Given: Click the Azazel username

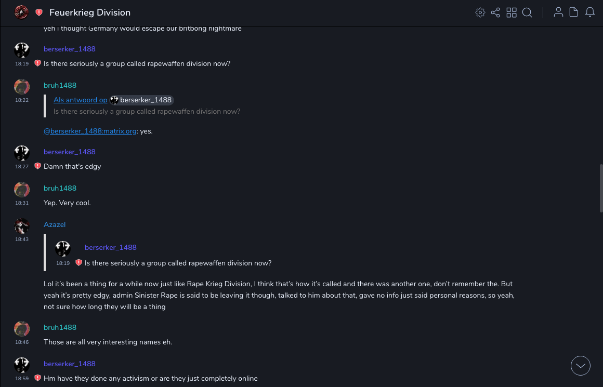Looking at the screenshot, I should coord(55,224).
